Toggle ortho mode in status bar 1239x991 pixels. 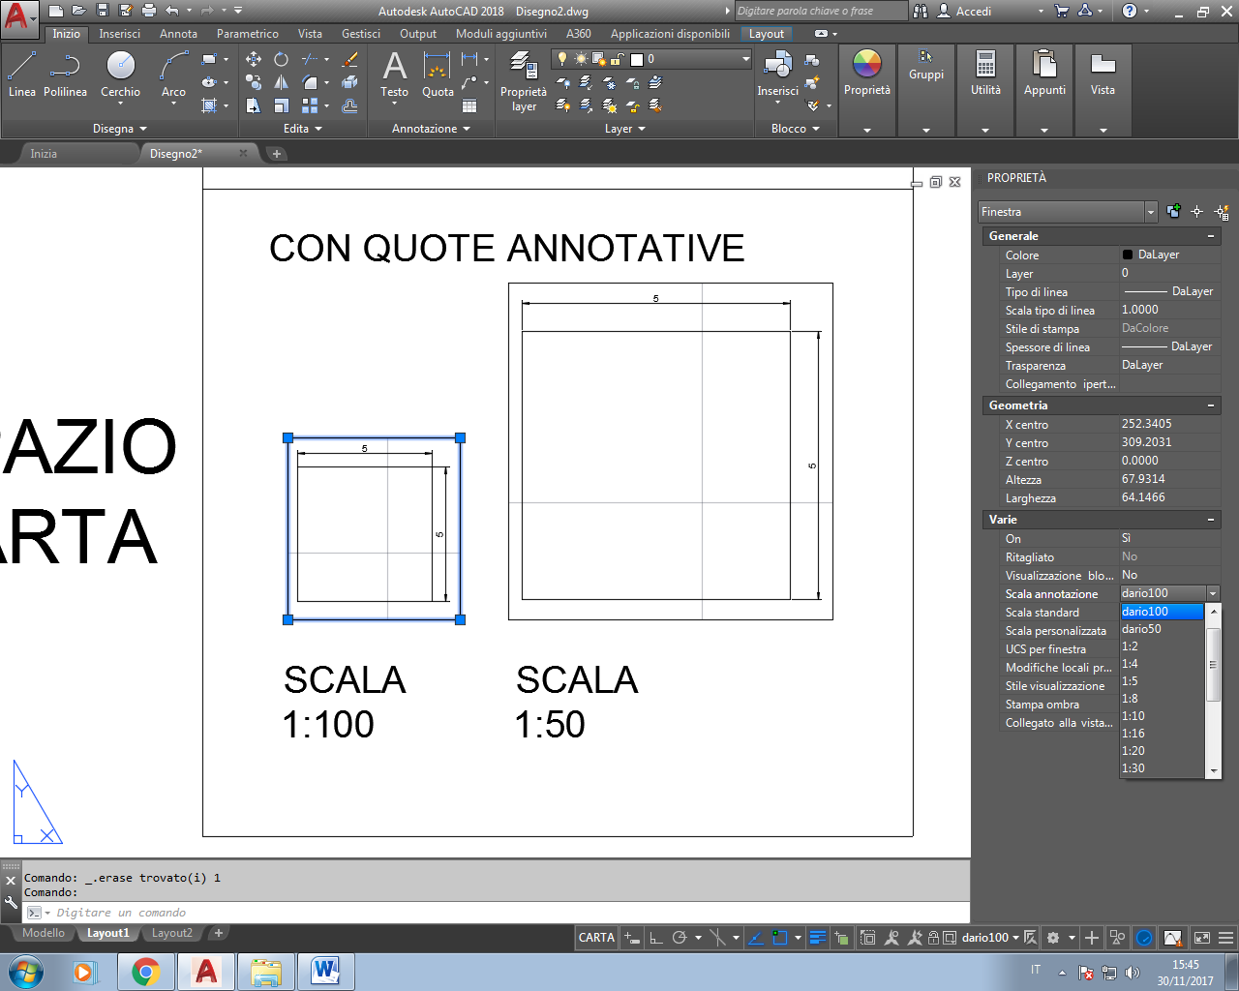655,938
